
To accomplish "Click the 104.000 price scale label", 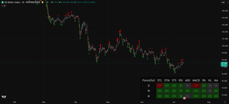I will tap(225, 18).
